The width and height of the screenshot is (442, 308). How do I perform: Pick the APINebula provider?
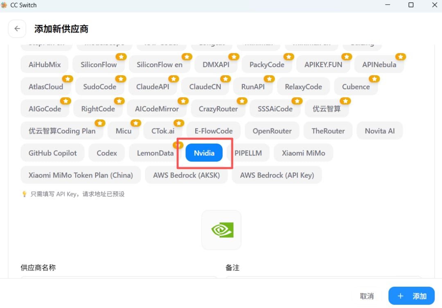click(379, 65)
